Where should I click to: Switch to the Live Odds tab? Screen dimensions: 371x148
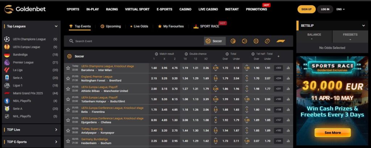[x=139, y=26]
